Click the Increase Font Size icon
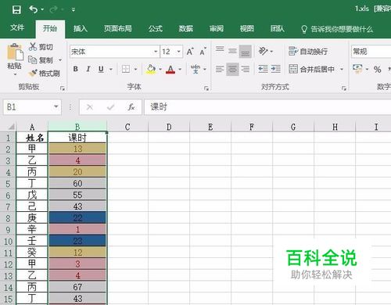391x305 pixels. point(190,52)
